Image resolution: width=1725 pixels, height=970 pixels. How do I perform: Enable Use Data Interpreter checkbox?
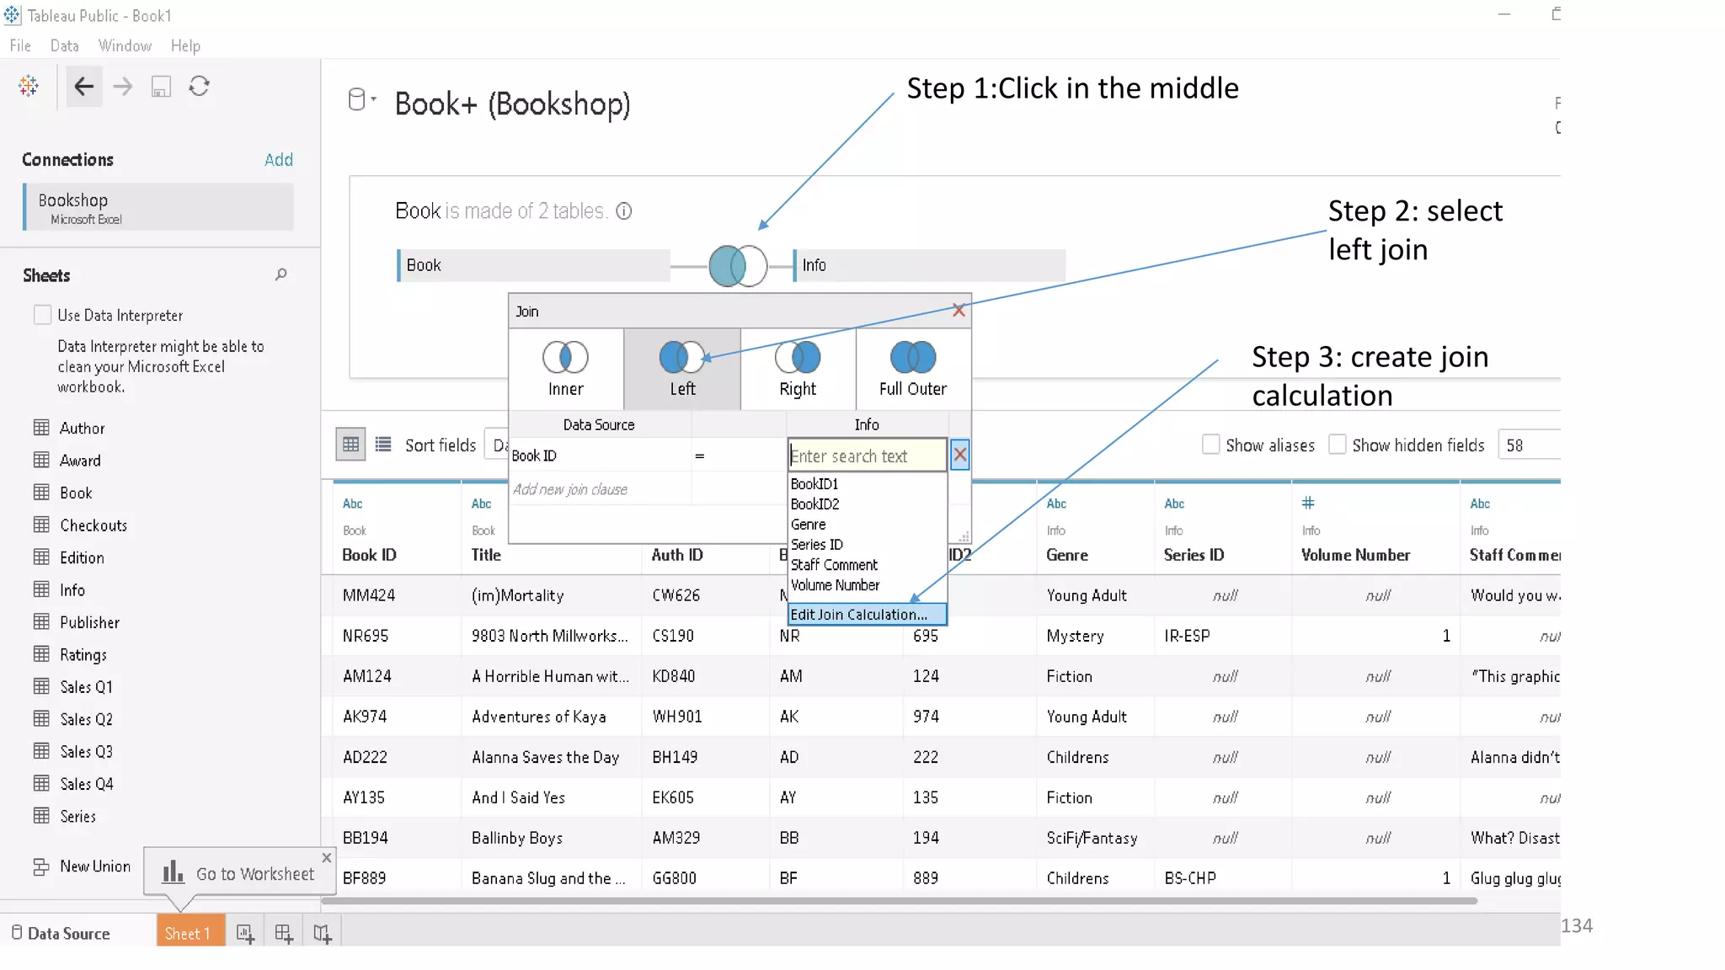pos(42,315)
